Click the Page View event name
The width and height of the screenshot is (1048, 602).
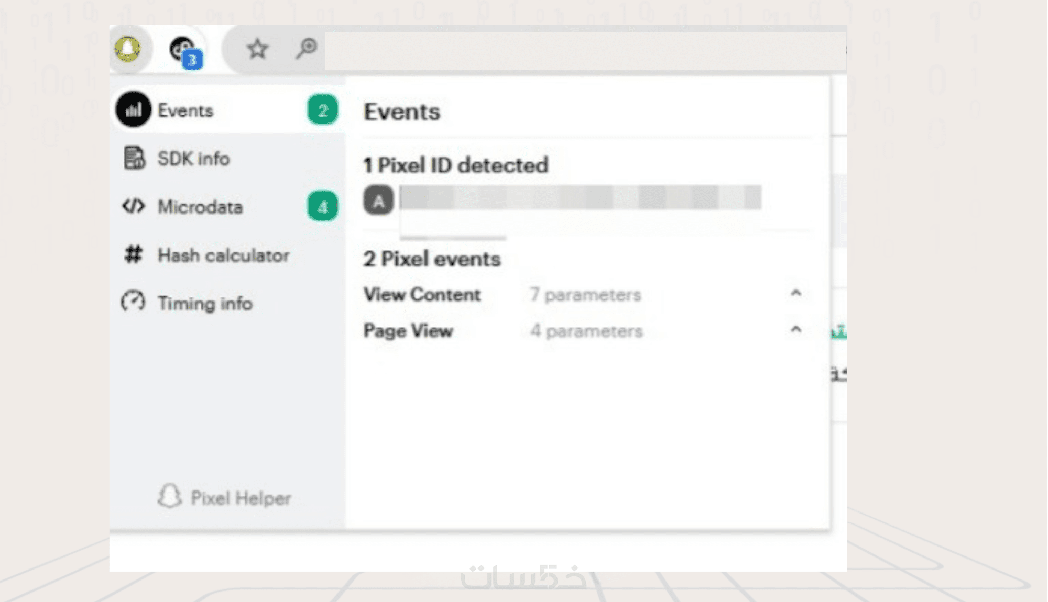[408, 331]
